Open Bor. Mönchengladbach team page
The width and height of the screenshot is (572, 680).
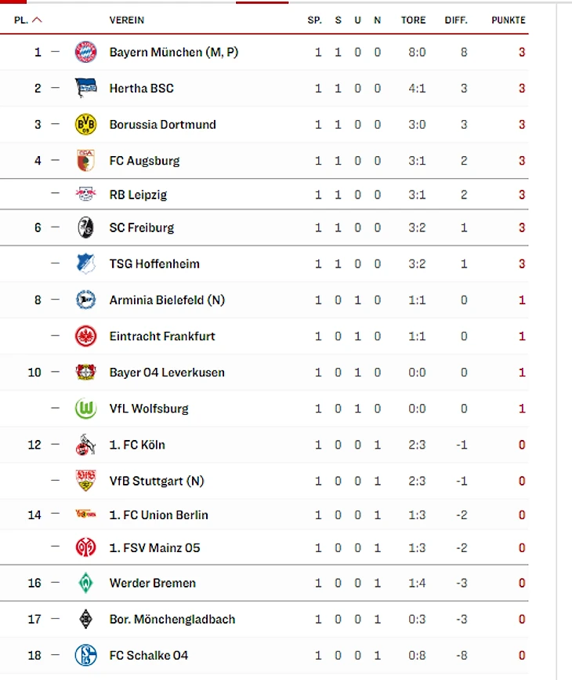tap(172, 619)
